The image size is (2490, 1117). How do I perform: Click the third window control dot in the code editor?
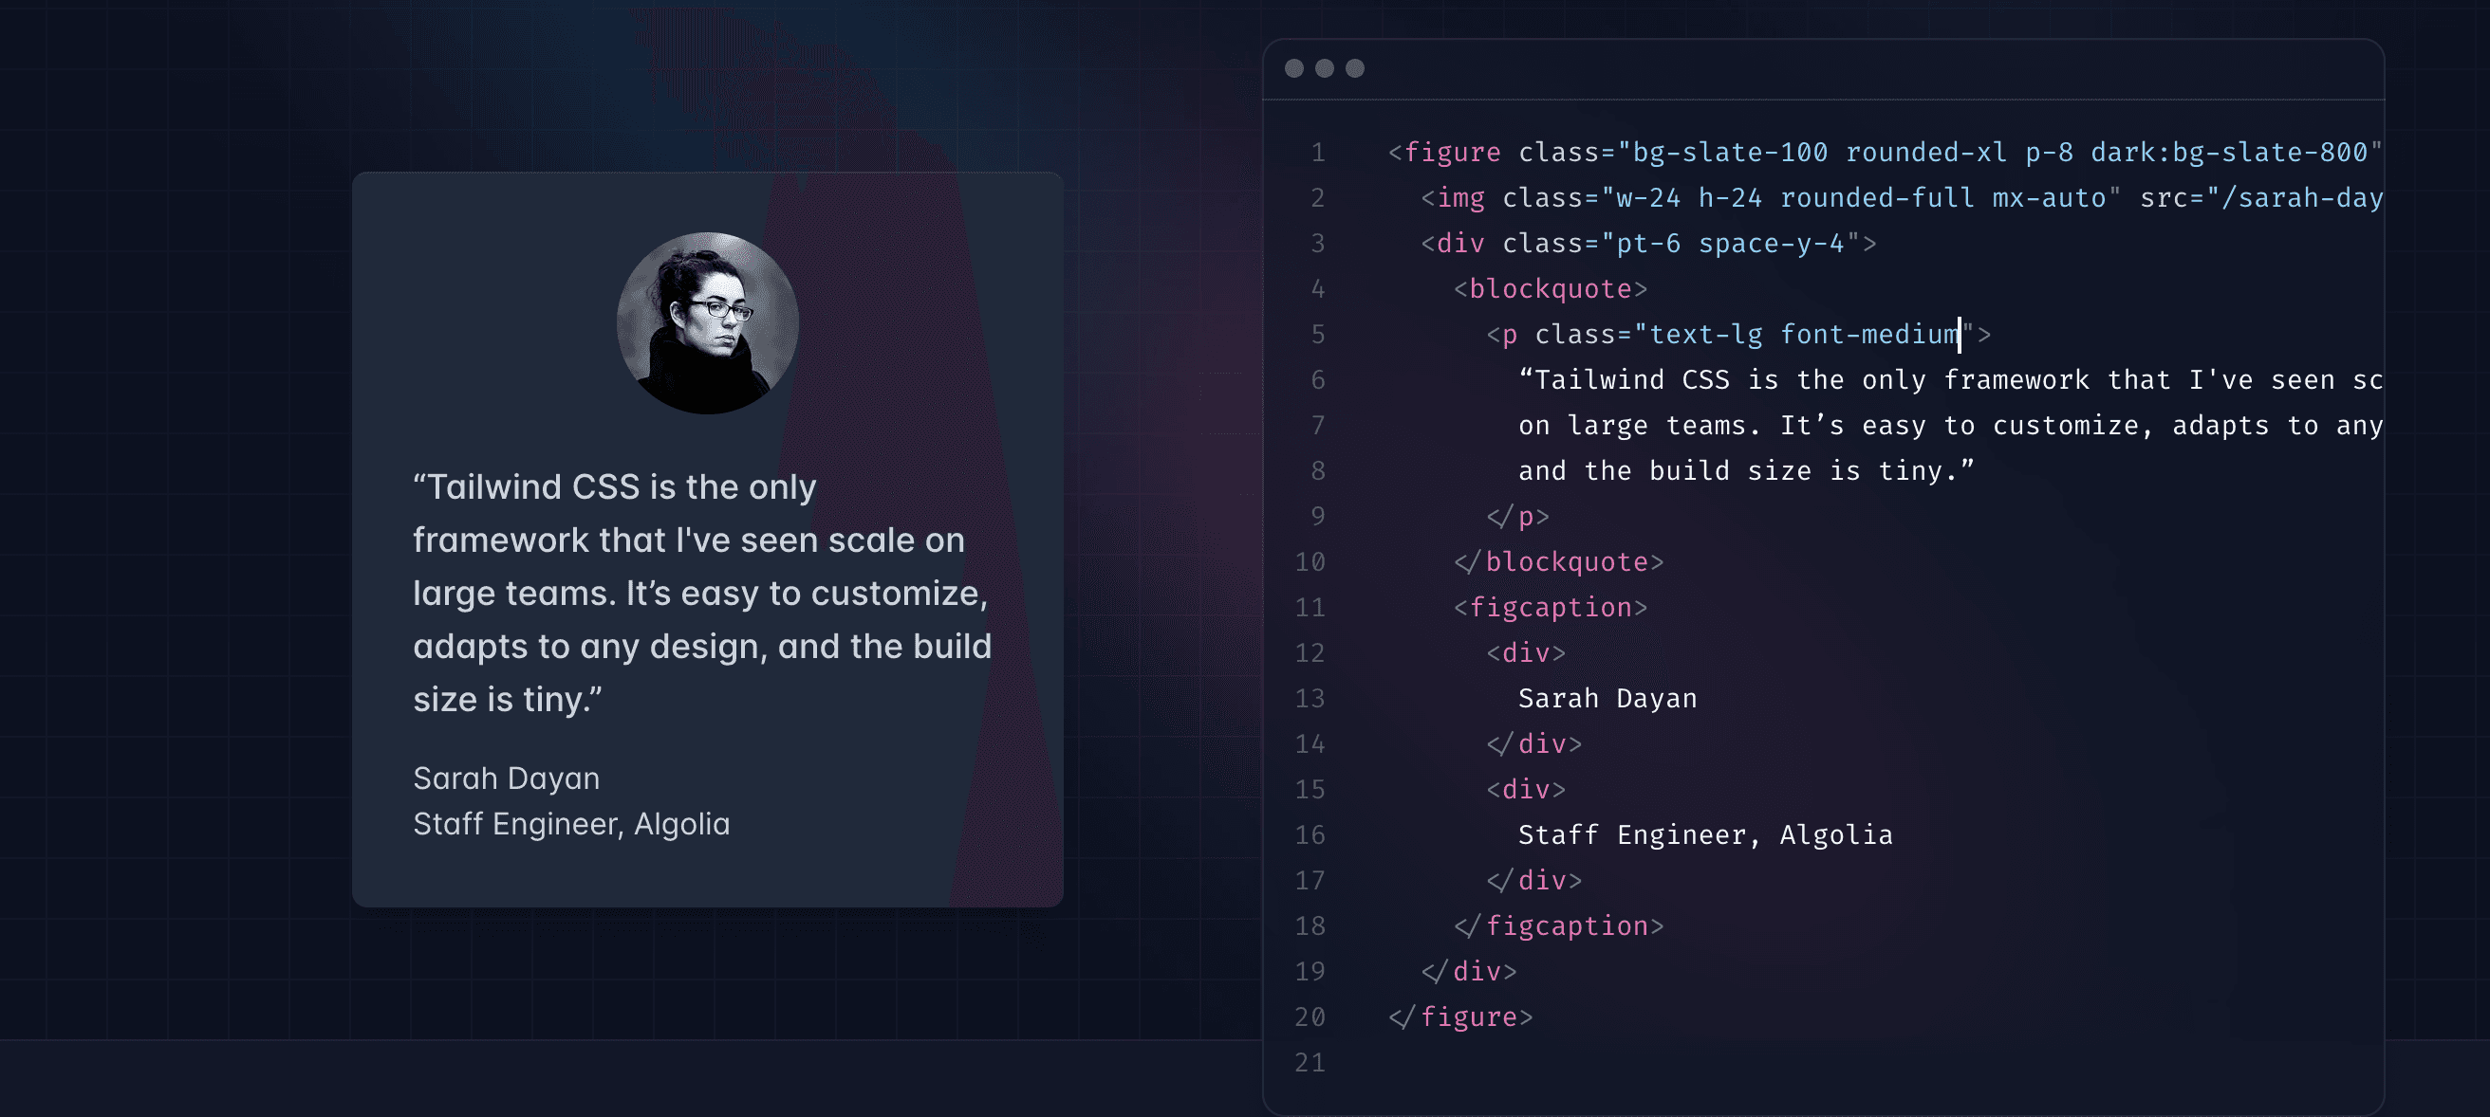pos(1354,68)
